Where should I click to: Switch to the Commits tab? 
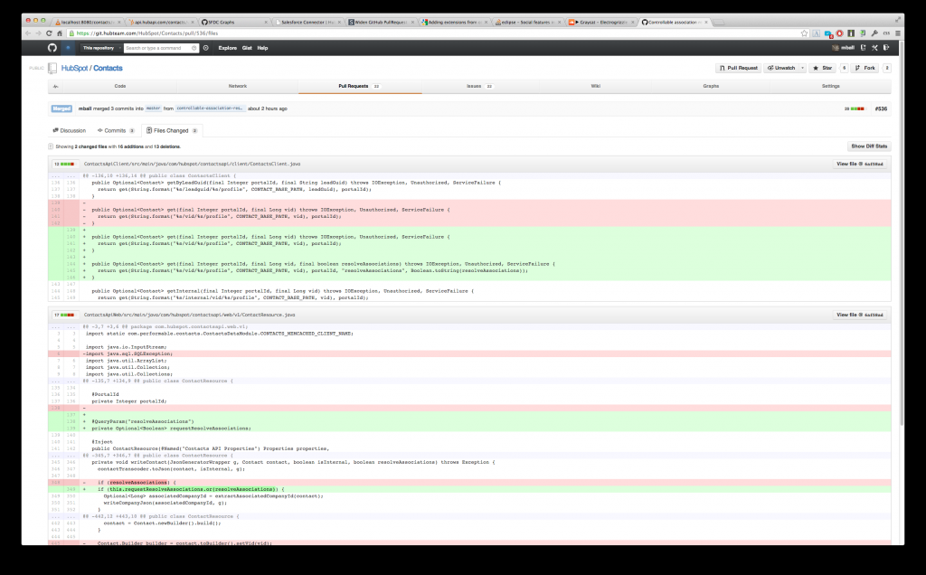point(117,130)
